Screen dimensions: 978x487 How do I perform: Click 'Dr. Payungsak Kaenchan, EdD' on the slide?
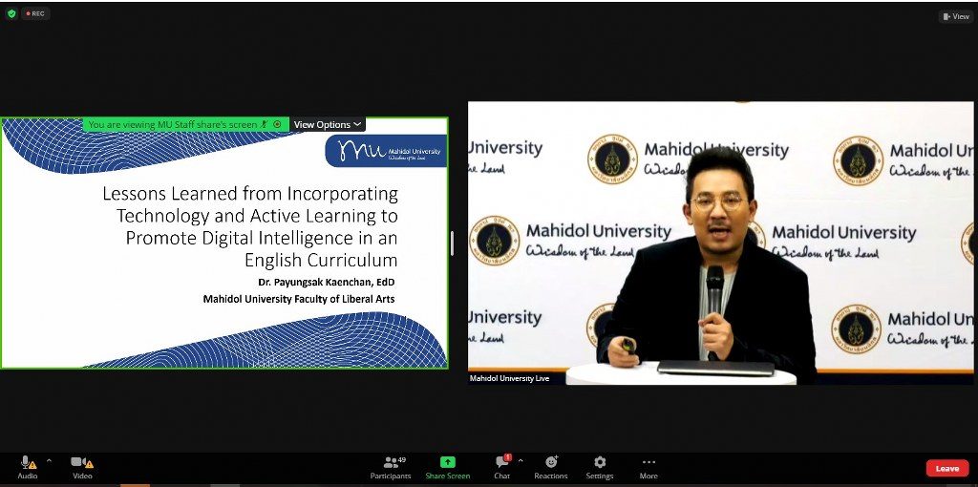pyautogui.click(x=327, y=283)
